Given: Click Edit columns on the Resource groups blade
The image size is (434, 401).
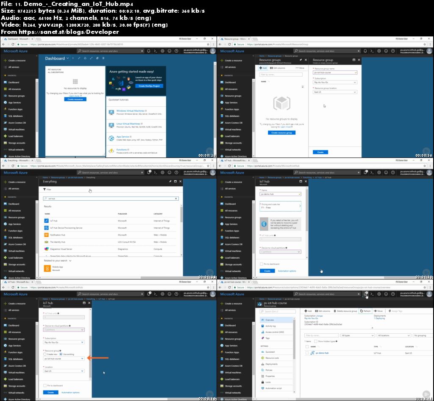Looking at the screenshot, I should coord(277,68).
